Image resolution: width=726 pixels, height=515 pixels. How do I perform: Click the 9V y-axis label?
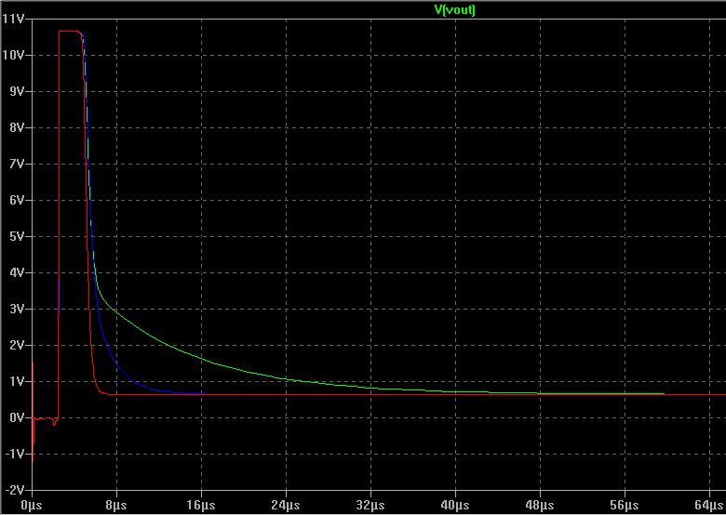[x=16, y=91]
